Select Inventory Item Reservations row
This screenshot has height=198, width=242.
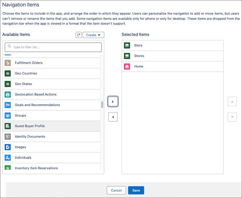[51, 166]
